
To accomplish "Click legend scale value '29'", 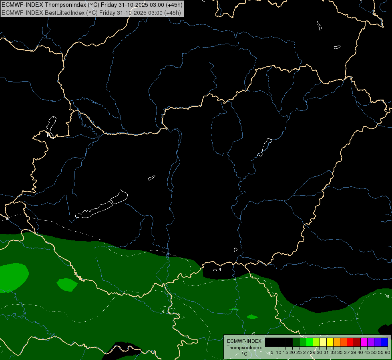I will [312, 352].
